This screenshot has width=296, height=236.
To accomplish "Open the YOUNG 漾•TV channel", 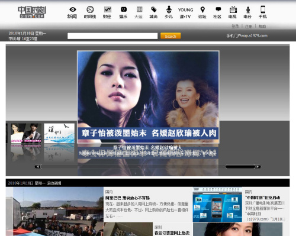I will [x=185, y=13].
